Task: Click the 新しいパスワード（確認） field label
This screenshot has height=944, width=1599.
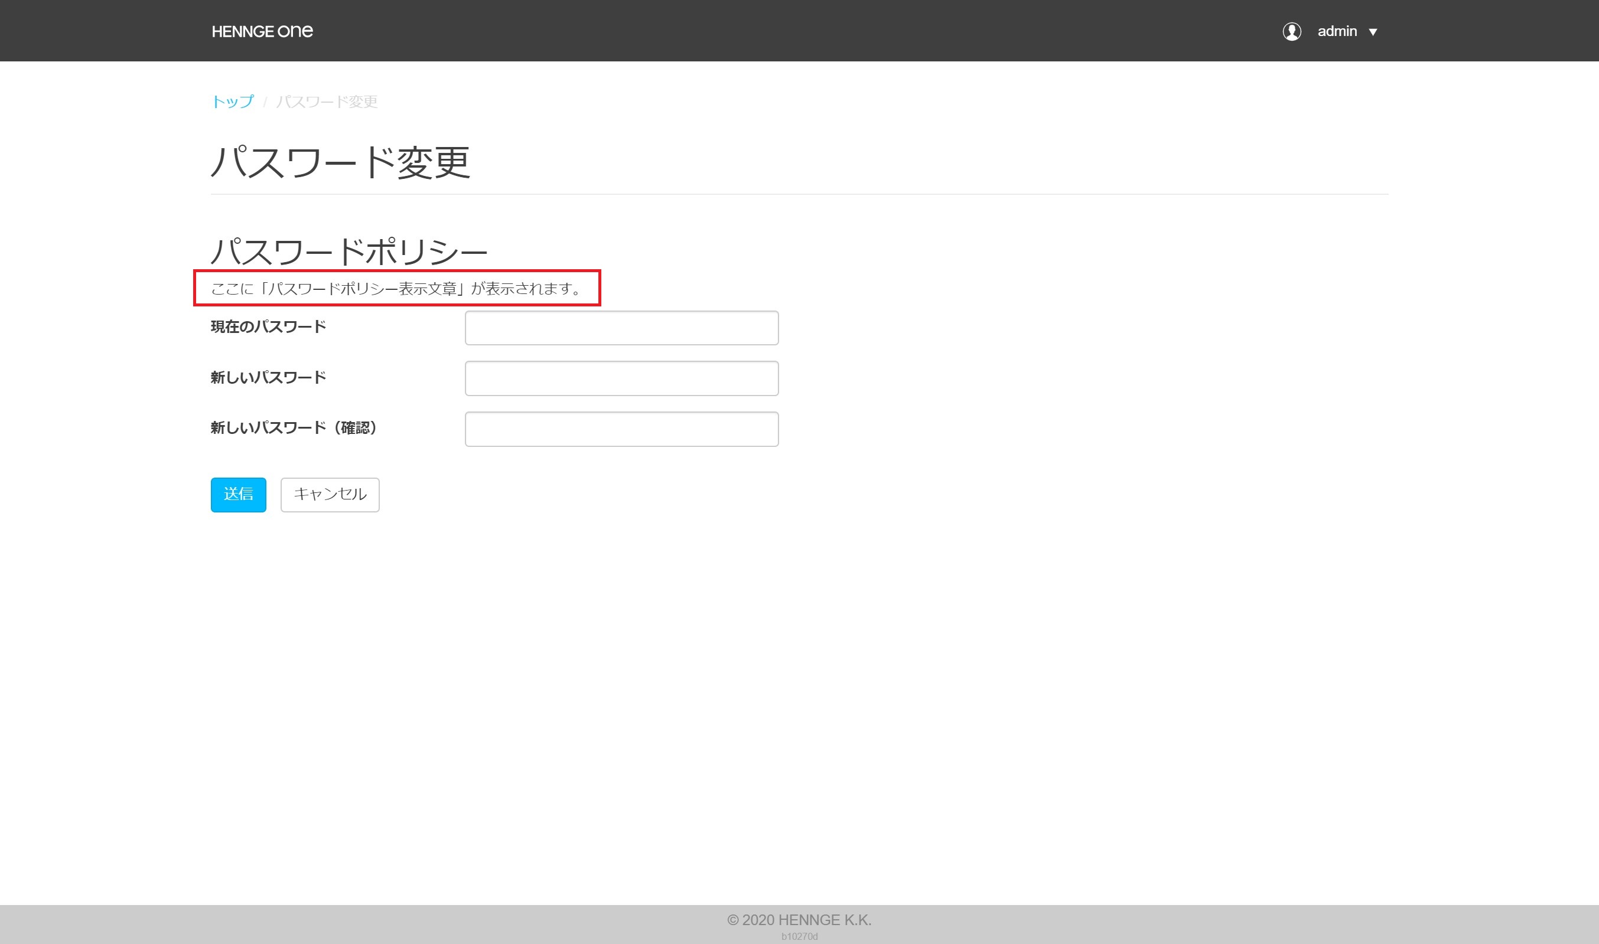Action: tap(294, 428)
